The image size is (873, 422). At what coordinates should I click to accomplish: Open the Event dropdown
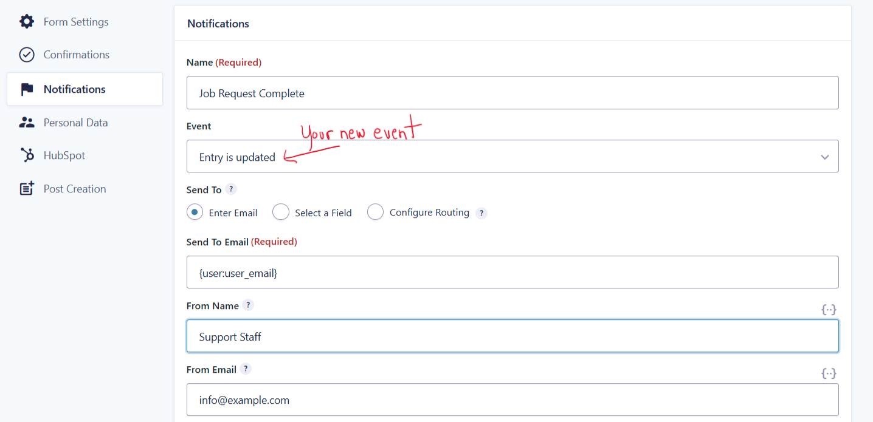pos(512,157)
